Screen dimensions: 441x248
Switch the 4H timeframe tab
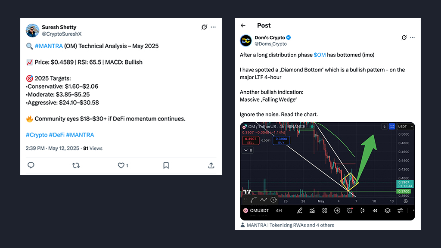pyautogui.click(x=279, y=210)
